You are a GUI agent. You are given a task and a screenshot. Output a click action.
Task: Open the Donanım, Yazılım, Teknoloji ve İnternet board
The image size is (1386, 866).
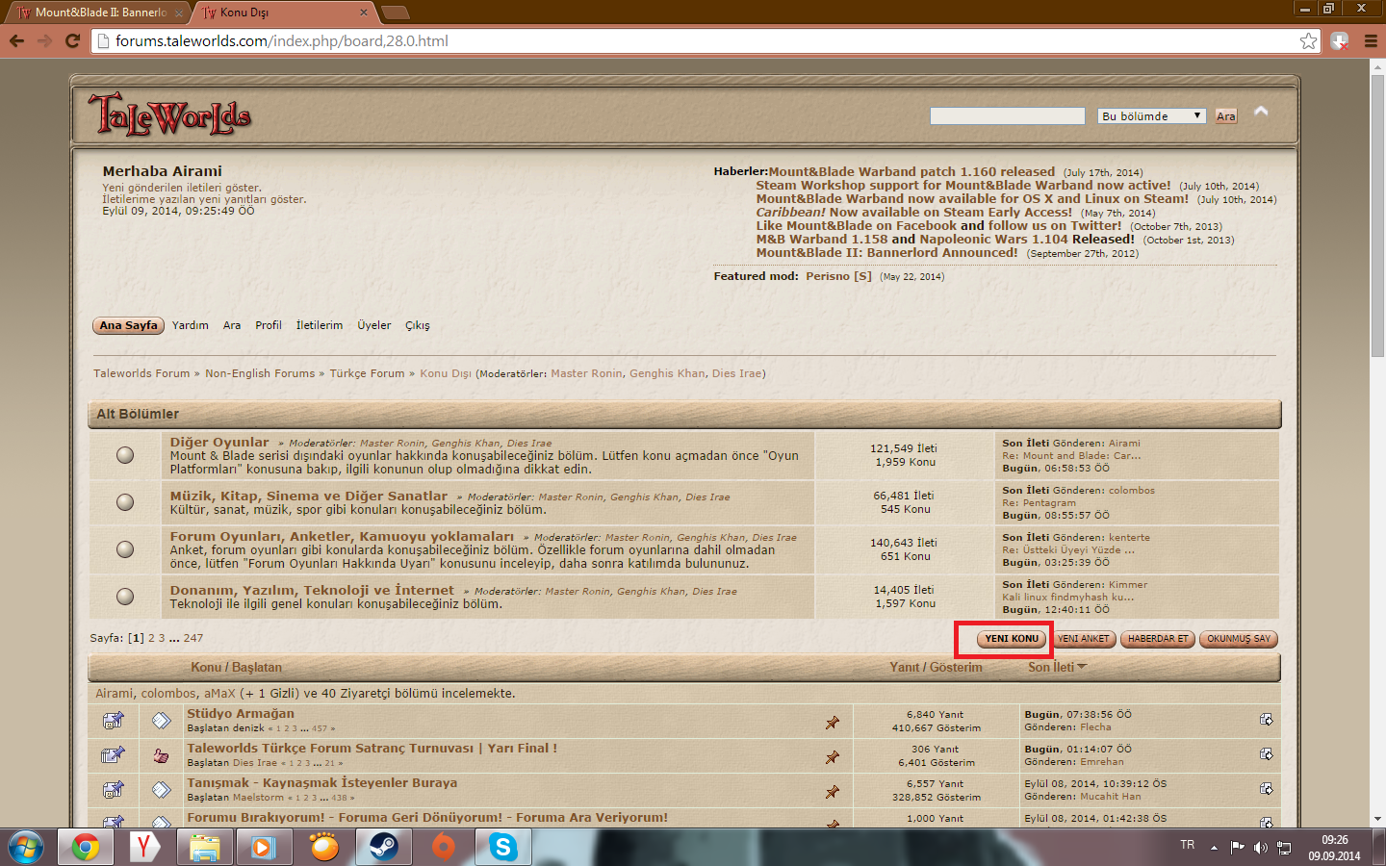coord(312,590)
